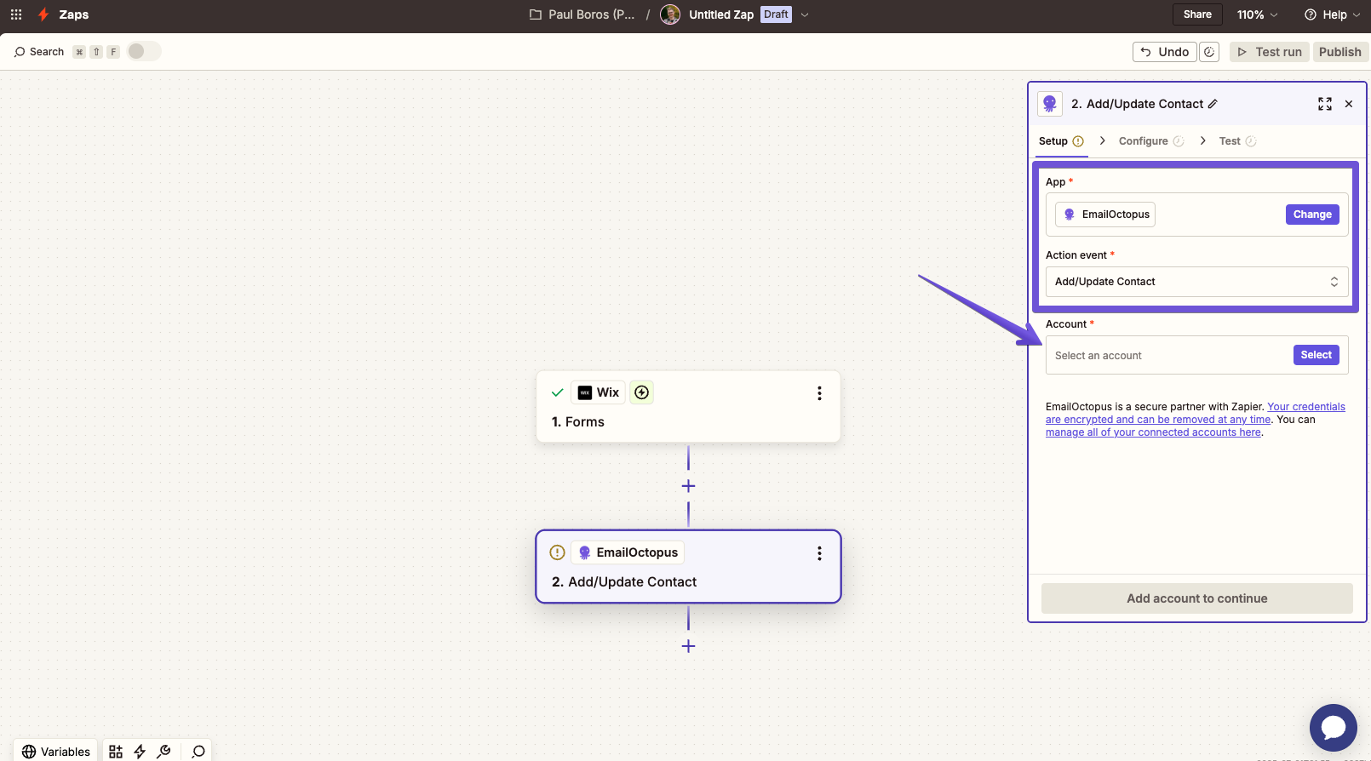Add a step after EmailOctopus step
Viewport: 1371px width, 761px height.
click(x=688, y=646)
